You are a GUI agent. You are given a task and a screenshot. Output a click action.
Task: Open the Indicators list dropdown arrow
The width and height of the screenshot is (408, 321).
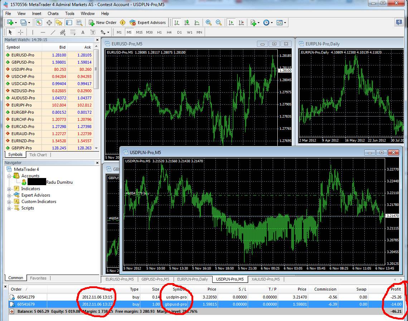[x=258, y=23]
